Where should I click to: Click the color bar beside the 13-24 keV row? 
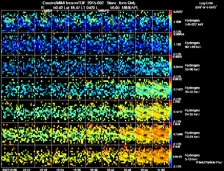click(x=171, y=134)
